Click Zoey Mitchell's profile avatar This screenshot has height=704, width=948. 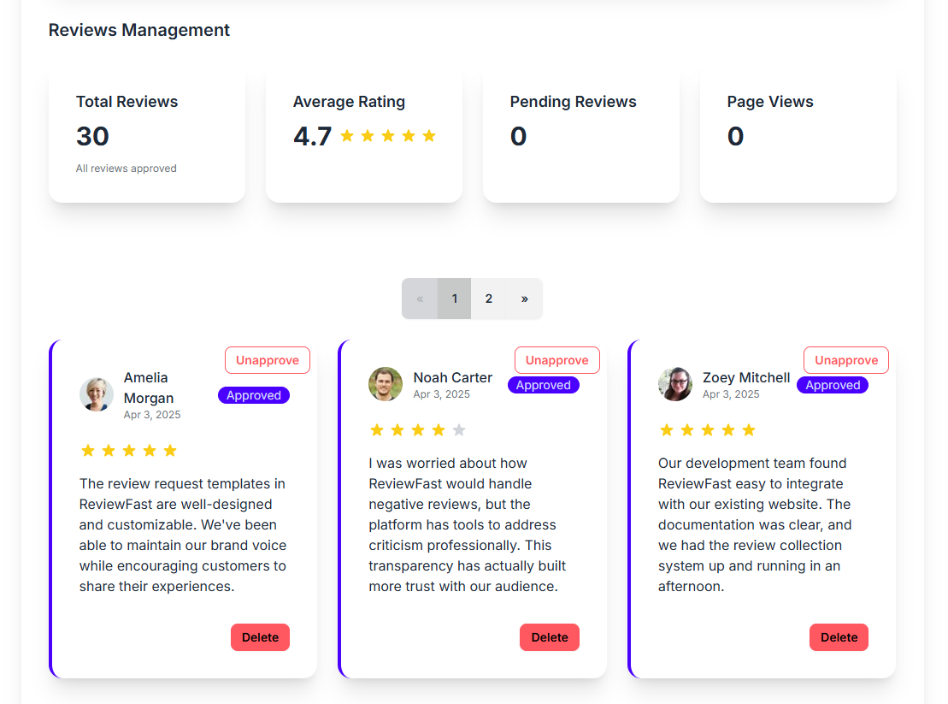point(675,384)
